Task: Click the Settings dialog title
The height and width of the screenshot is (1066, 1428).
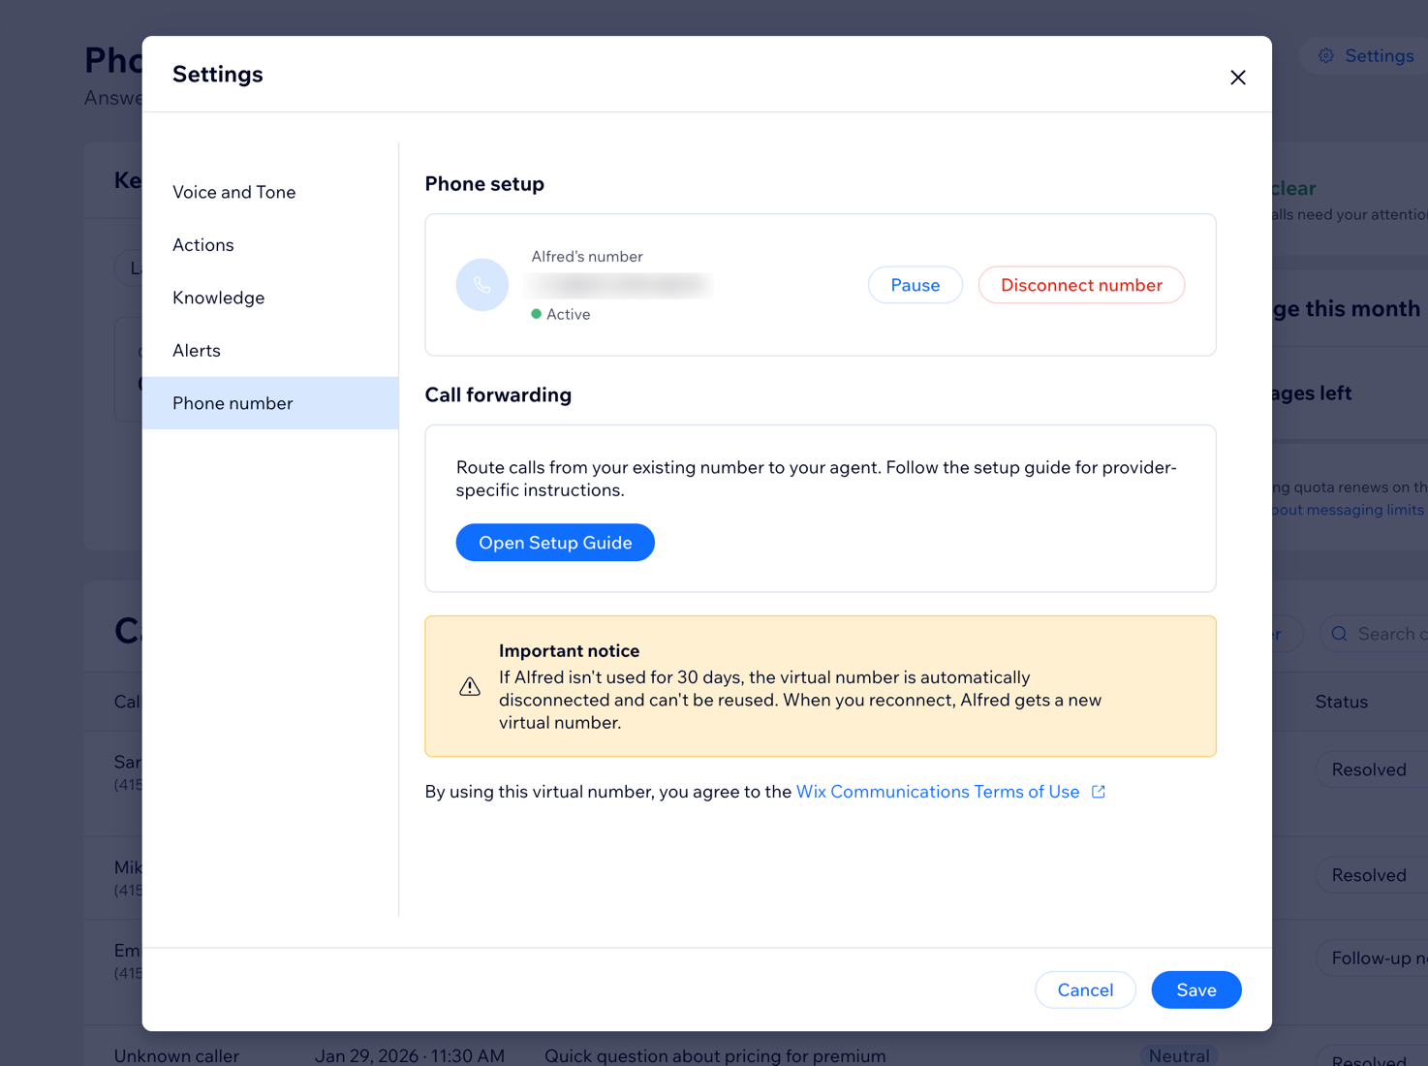Action: click(x=218, y=75)
